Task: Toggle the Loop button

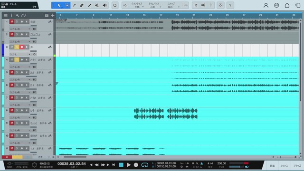Action: 145,165
